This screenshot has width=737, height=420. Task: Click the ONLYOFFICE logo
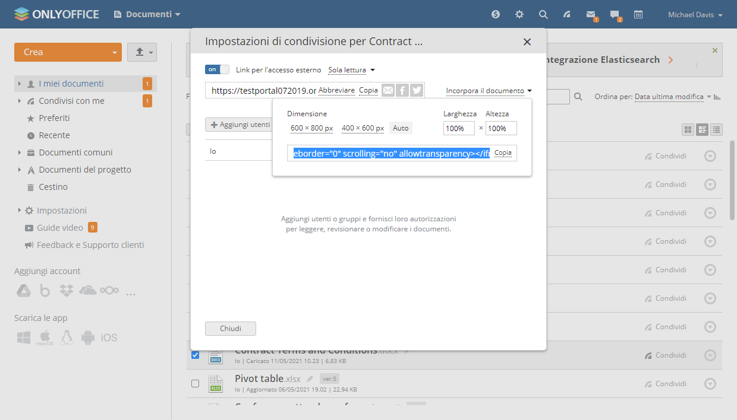pos(56,14)
